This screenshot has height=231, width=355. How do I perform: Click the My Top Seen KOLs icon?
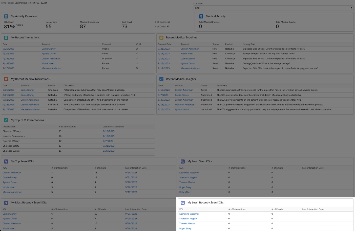6,161
